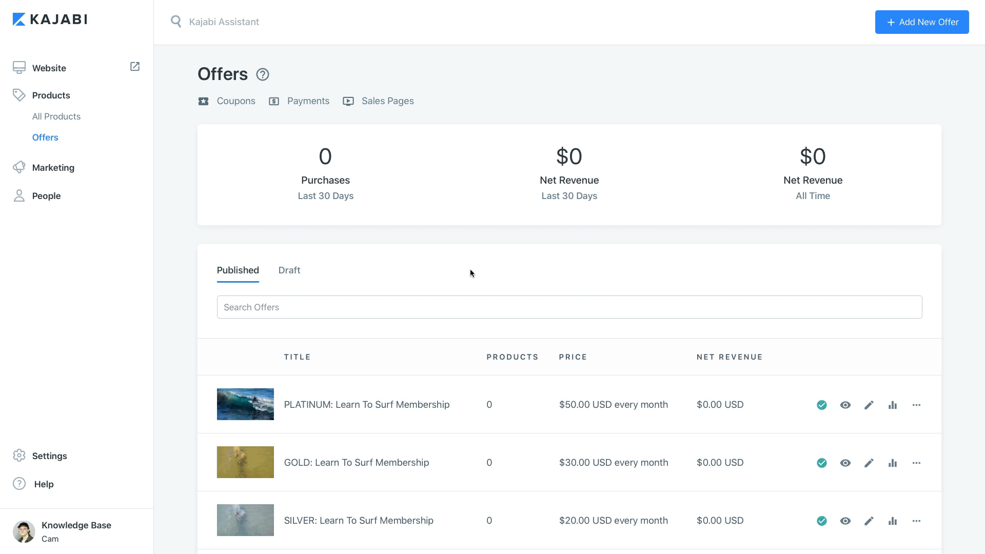Open the PLATINUM surf offer thumbnail

(x=245, y=404)
